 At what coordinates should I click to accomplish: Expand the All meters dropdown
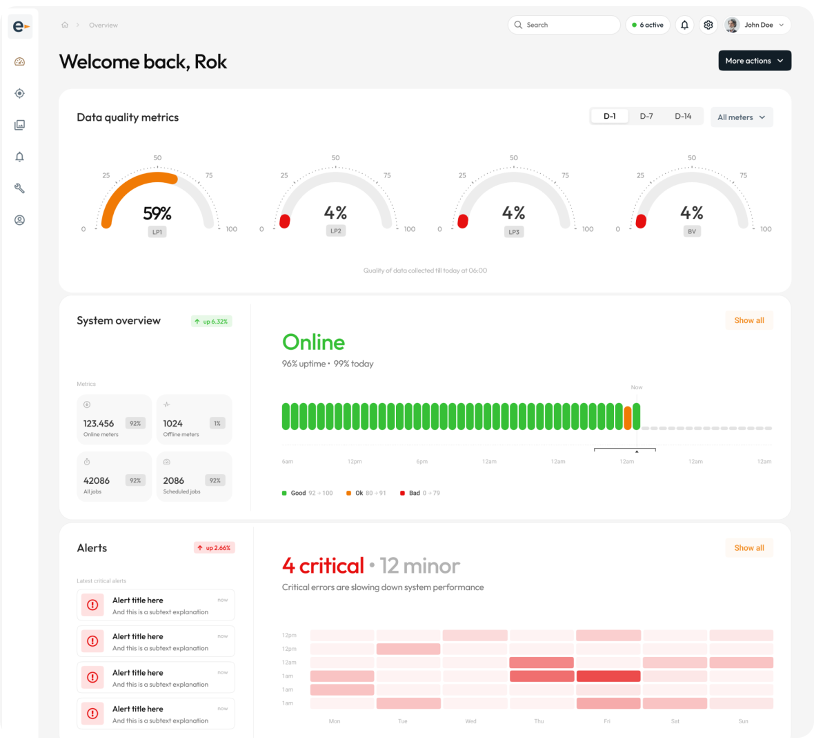click(742, 117)
